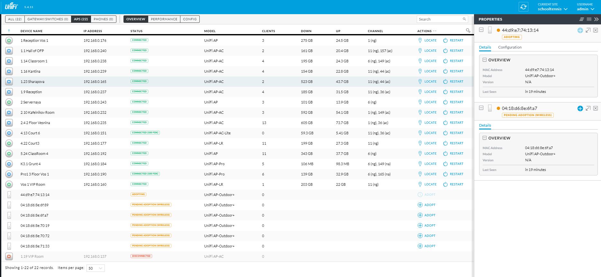Locate the 1.16 Kantina AP
Viewport: 601px width, 277px height.
coord(427,71)
